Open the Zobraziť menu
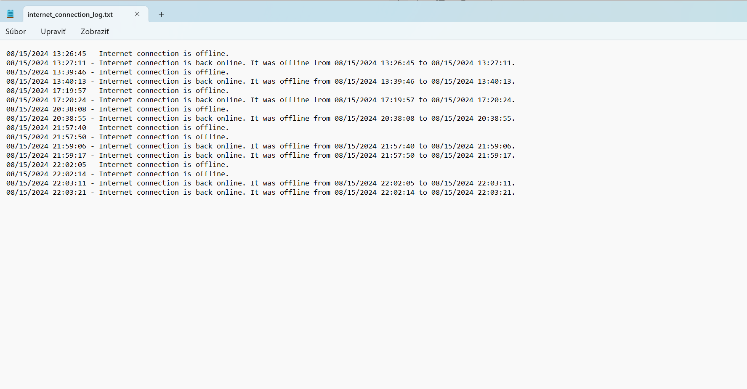 click(95, 32)
